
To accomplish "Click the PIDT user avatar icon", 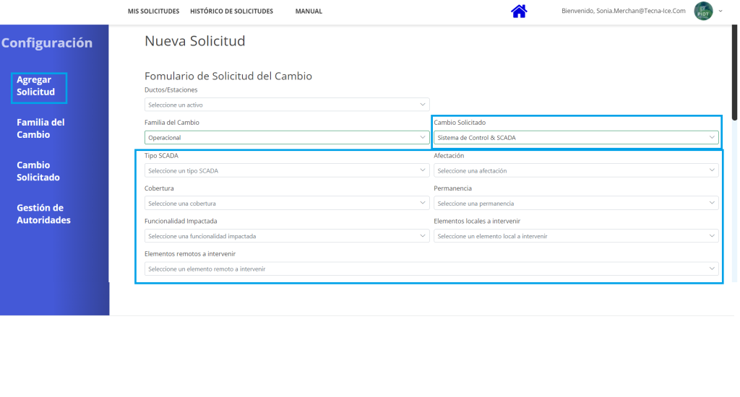I will pos(703,11).
